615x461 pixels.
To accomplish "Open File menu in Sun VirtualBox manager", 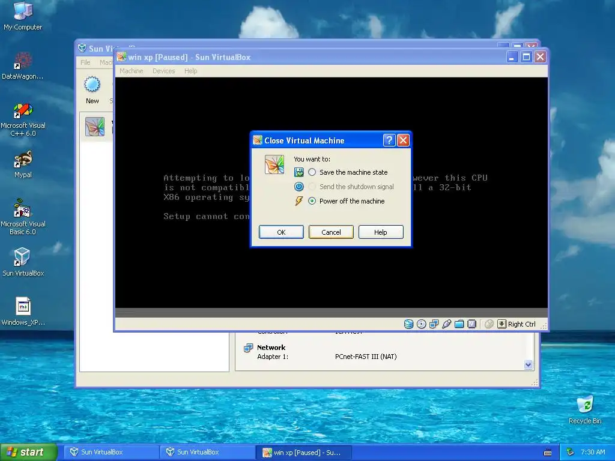I will click(85, 62).
